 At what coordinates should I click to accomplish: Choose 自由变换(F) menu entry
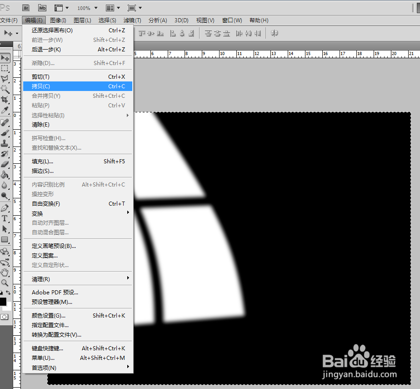(78, 204)
